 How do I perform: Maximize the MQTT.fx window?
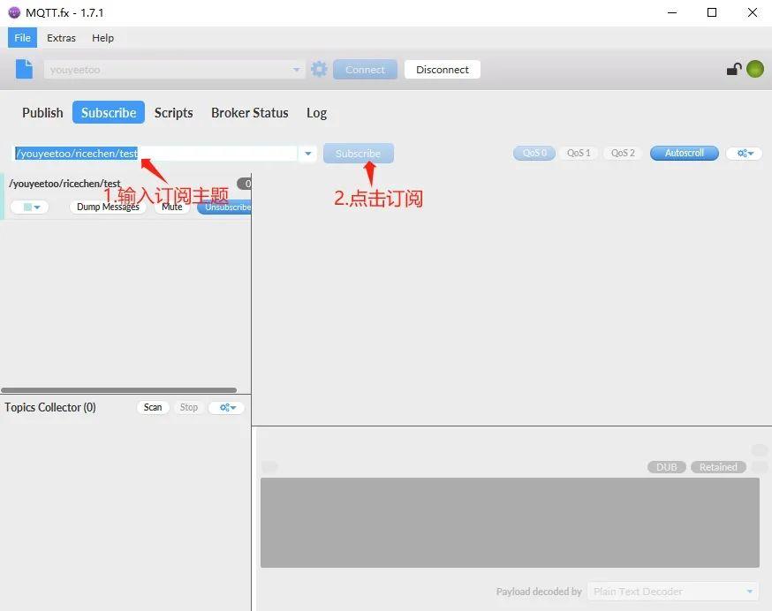click(x=712, y=12)
